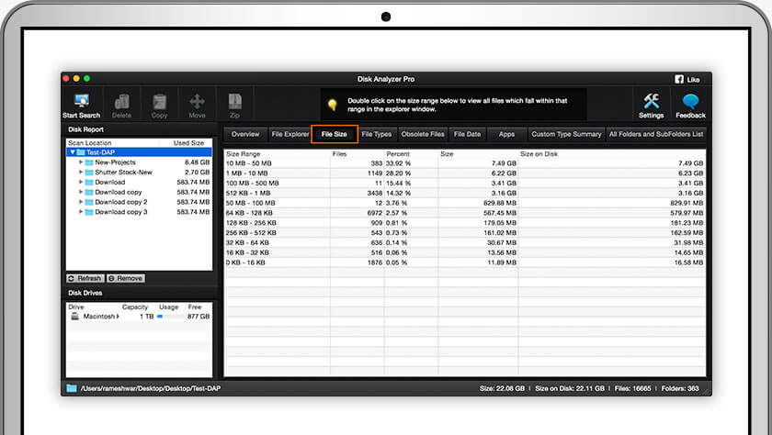This screenshot has width=772, height=435.
Task: Click the New-Projects folder icon
Action: (89, 162)
